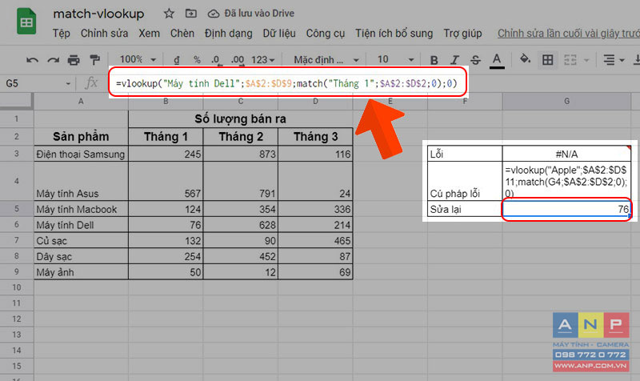The width and height of the screenshot is (640, 381).
Task: Select the Củ sạc cell
Action: 81,241
